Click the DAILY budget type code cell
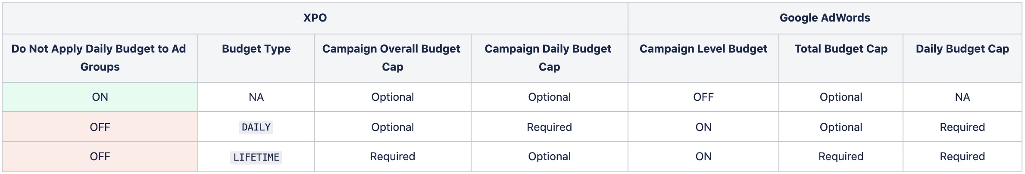 click(x=256, y=127)
